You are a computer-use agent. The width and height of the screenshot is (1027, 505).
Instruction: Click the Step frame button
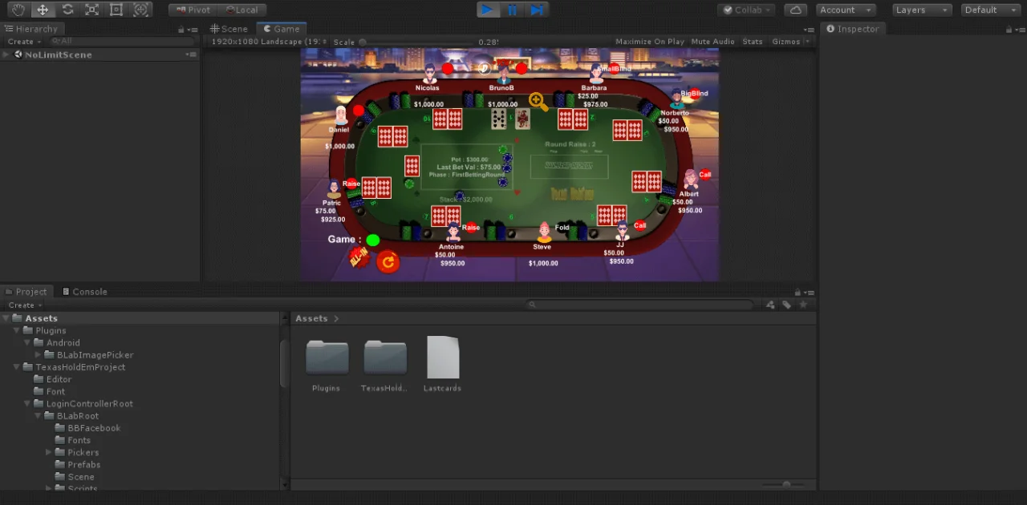pyautogui.click(x=537, y=10)
